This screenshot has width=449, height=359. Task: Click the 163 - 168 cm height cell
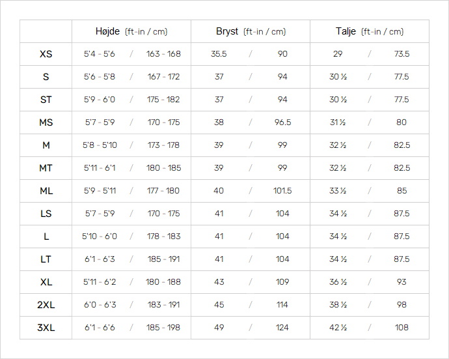[x=163, y=54]
